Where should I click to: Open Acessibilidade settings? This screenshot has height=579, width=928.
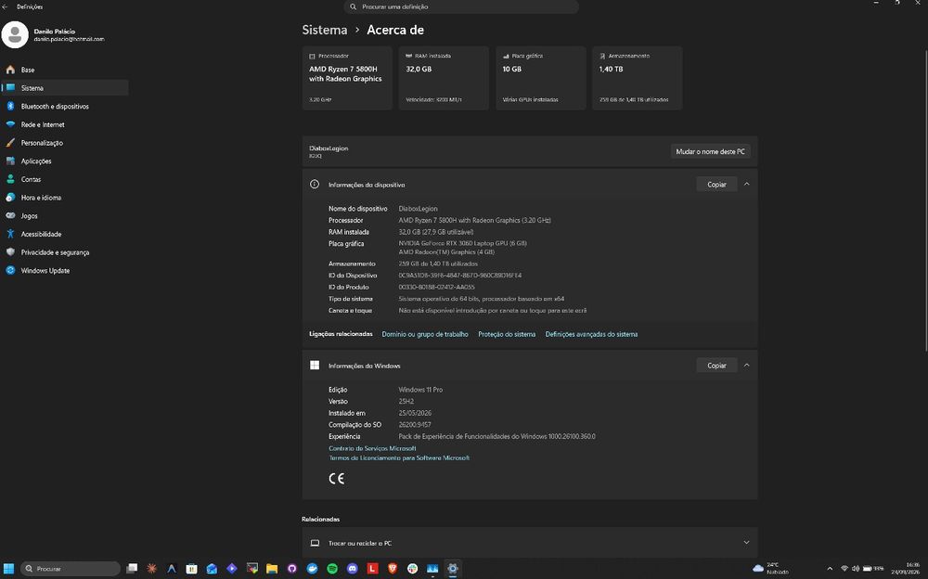(x=65, y=234)
